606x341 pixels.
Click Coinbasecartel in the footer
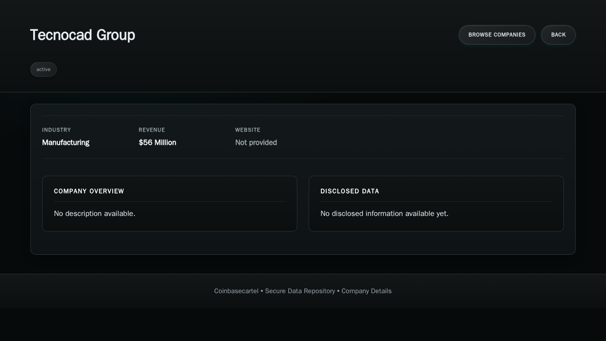pyautogui.click(x=236, y=291)
